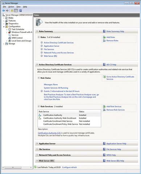The width and height of the screenshot is (141, 174).
Task: Collapse the Active Directory Certificate Services section
Action: (37, 65)
